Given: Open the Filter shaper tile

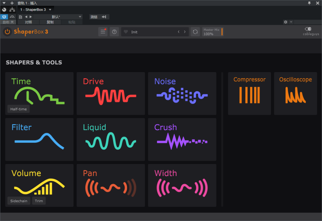Looking at the screenshot, I should click(39, 139).
